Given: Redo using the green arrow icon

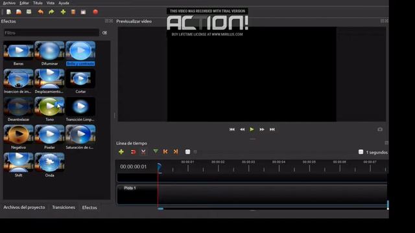Looking at the screenshot, I should coord(51,12).
